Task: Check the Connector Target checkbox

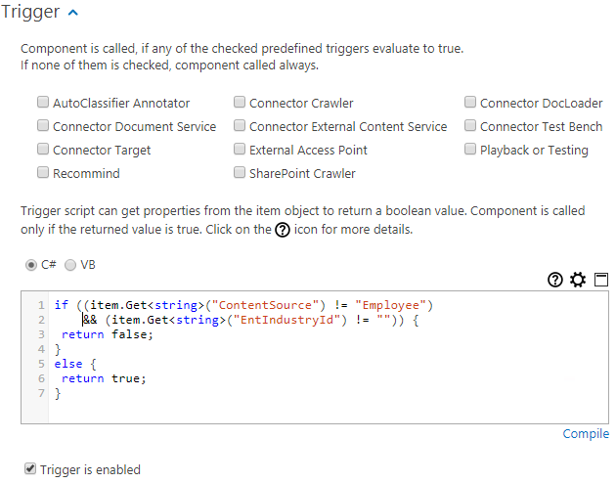Action: tap(43, 150)
